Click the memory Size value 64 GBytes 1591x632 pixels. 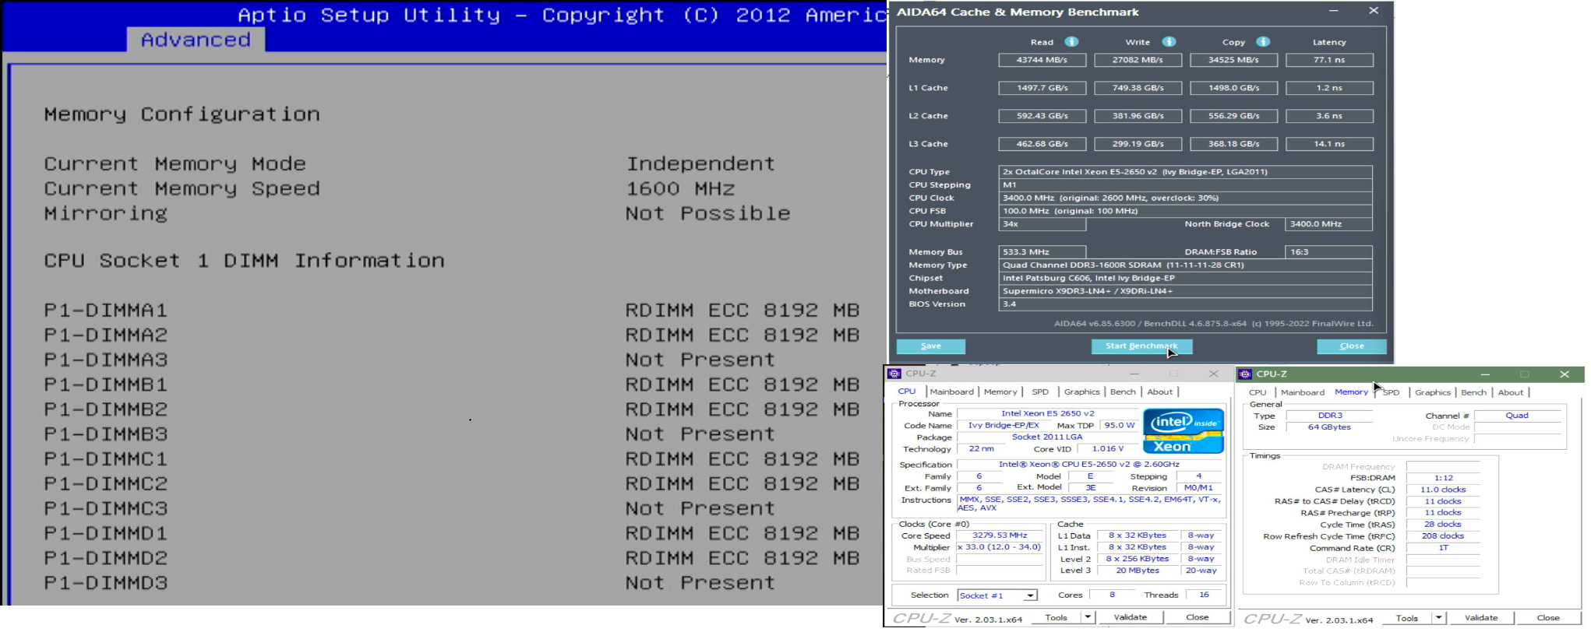pos(1330,427)
